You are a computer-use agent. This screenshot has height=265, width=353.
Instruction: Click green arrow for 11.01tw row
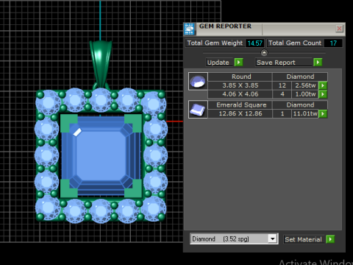click(323, 113)
